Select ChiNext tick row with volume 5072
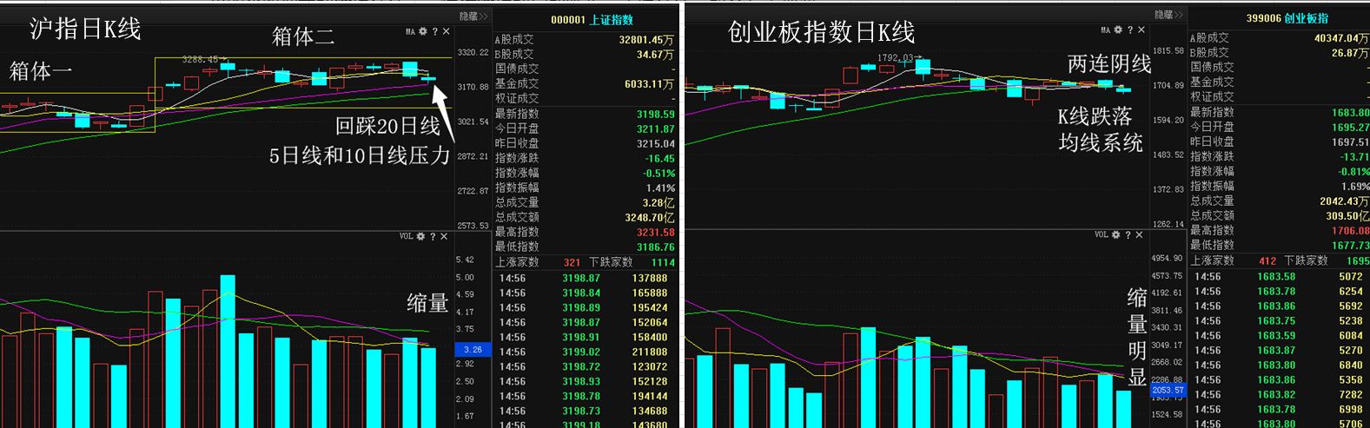 click(1280, 277)
